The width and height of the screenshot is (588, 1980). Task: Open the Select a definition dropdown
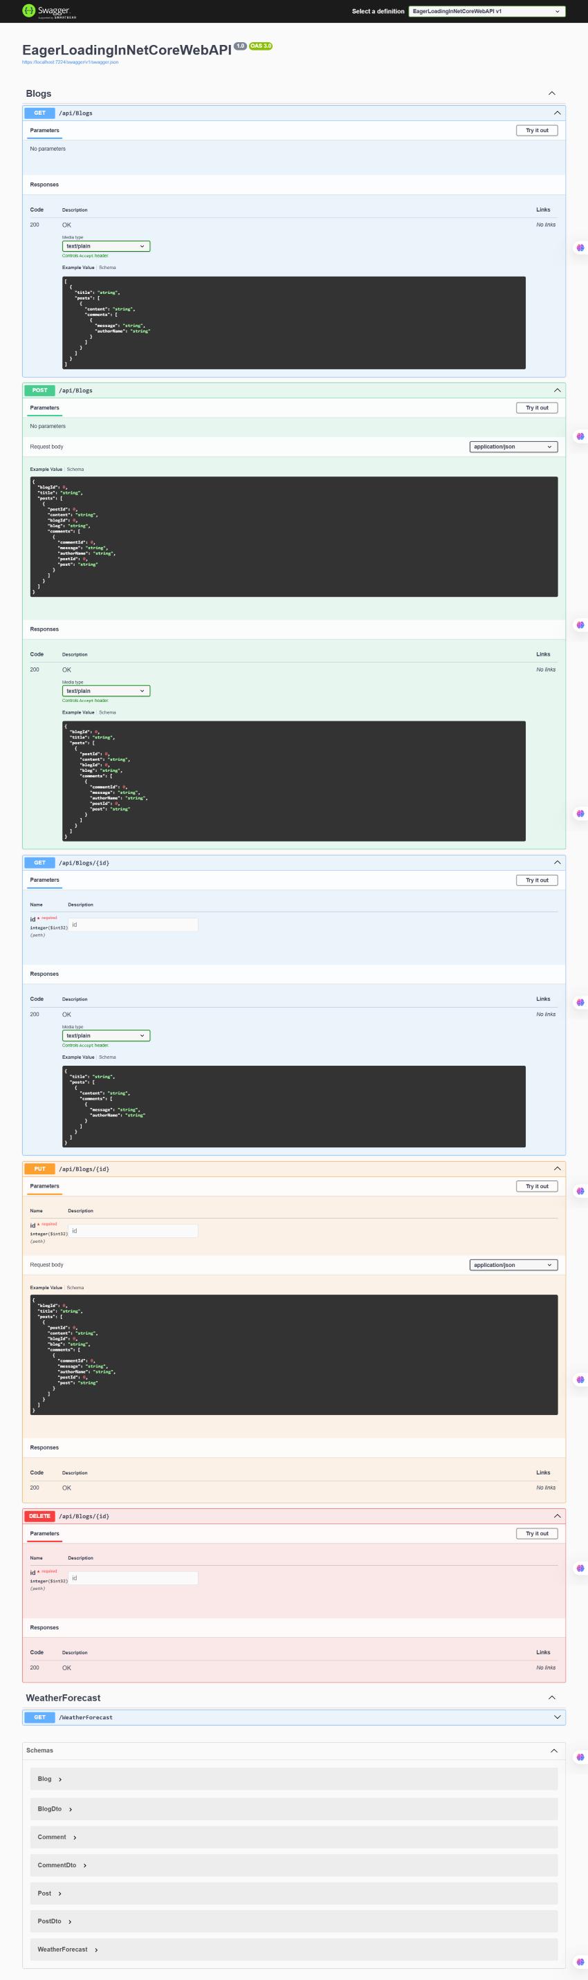point(486,12)
